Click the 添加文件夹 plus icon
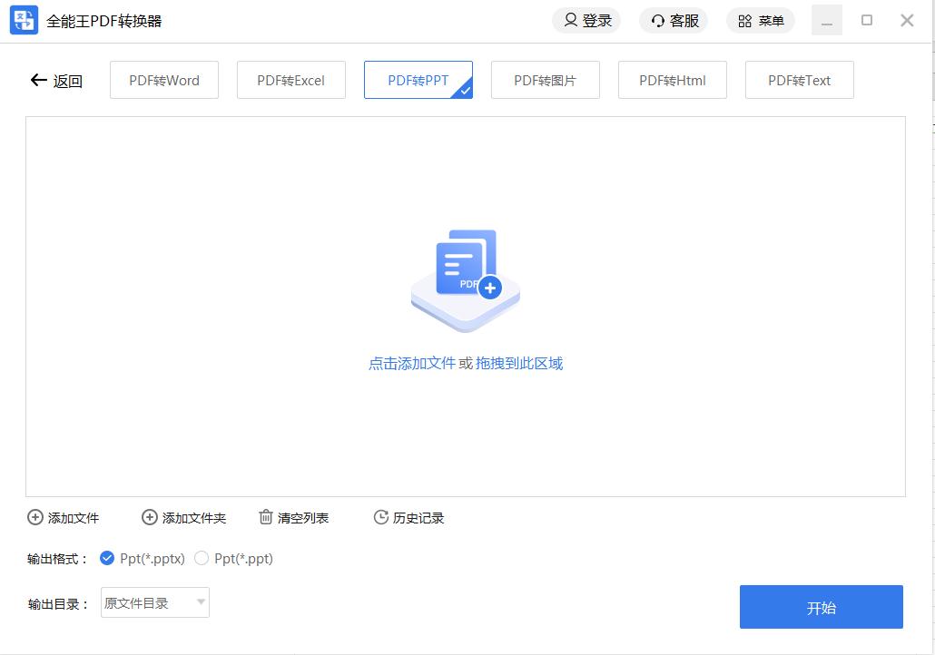 tap(150, 518)
